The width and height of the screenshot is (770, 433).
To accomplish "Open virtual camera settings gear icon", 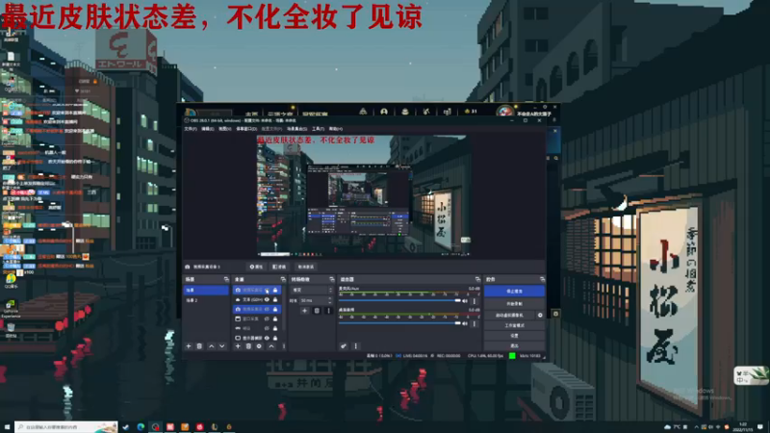I will pyautogui.click(x=540, y=316).
